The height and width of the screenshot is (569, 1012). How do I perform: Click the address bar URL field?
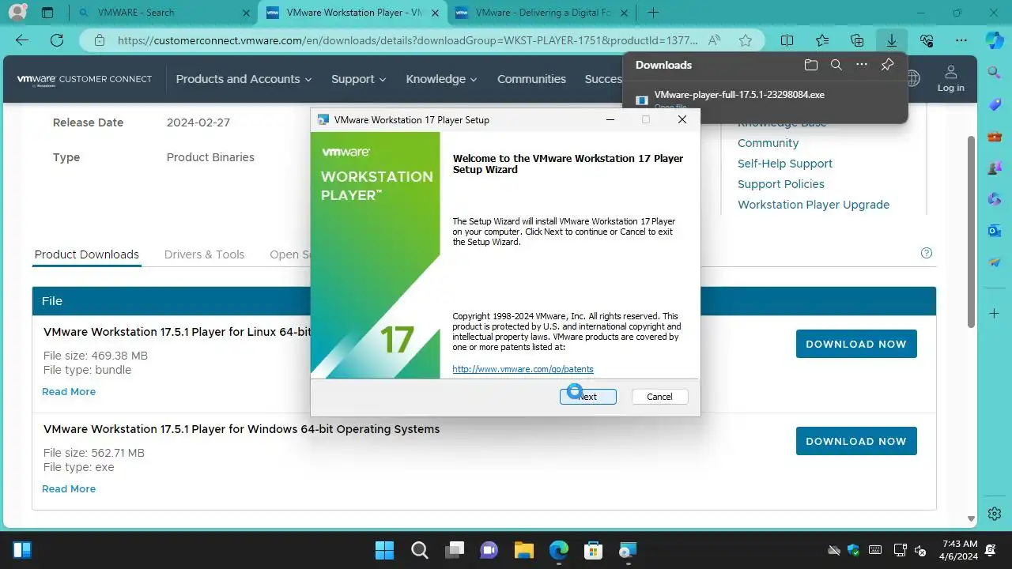408,40
